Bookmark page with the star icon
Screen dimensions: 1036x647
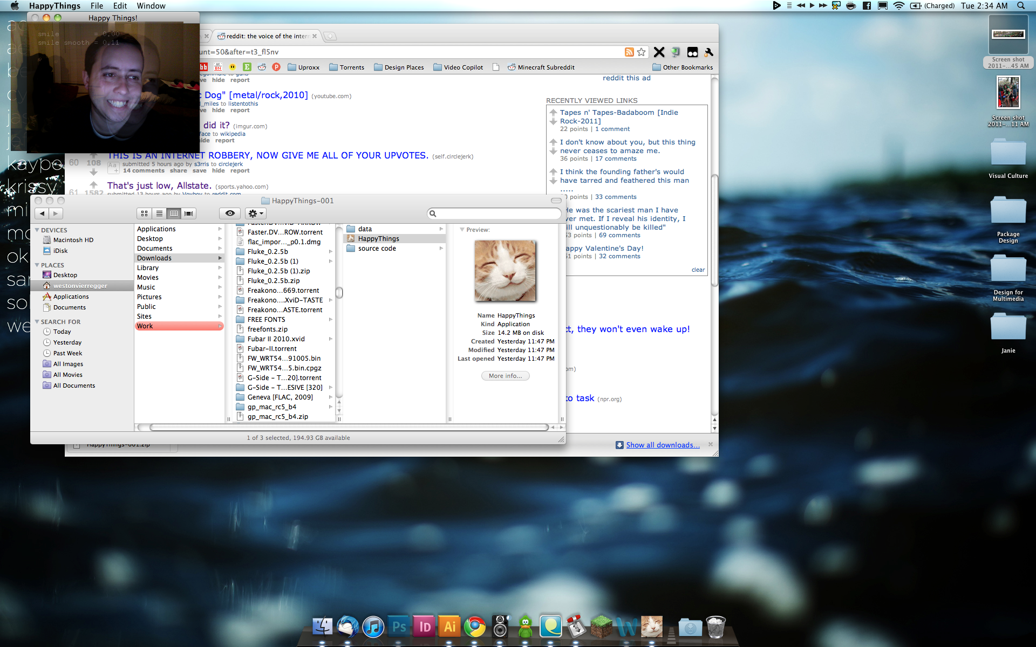tap(641, 52)
